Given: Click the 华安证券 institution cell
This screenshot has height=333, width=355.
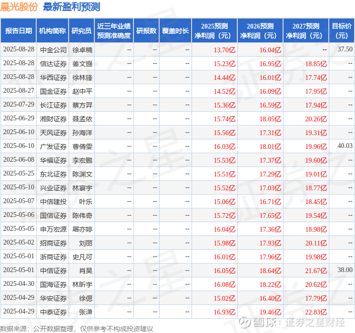Looking at the screenshot, I should (x=53, y=298).
